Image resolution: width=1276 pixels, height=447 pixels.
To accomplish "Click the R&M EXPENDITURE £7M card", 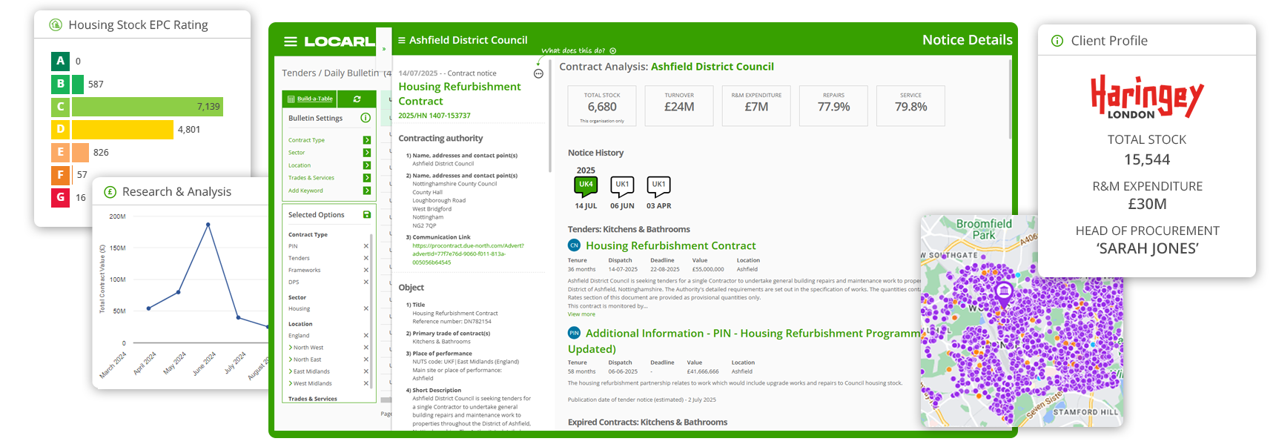I will tap(756, 106).
